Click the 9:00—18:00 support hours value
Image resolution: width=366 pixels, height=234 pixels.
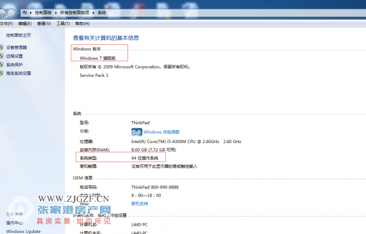146,196
